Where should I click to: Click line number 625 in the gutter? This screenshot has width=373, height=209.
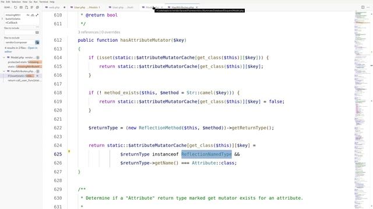tap(58, 154)
